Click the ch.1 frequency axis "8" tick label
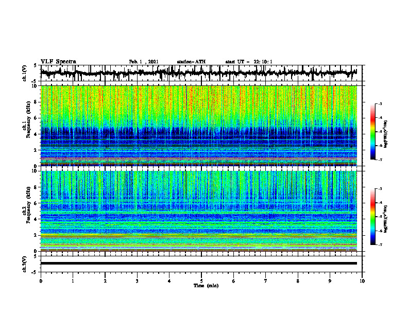 click(36, 102)
